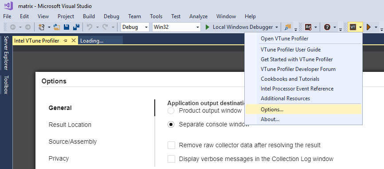Expand the VT button dropdown arrow
The width and height of the screenshot is (384, 169).
[x=360, y=27]
